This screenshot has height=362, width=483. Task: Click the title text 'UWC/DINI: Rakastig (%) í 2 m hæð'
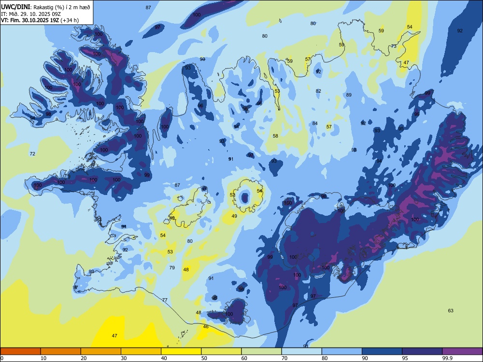45,7
